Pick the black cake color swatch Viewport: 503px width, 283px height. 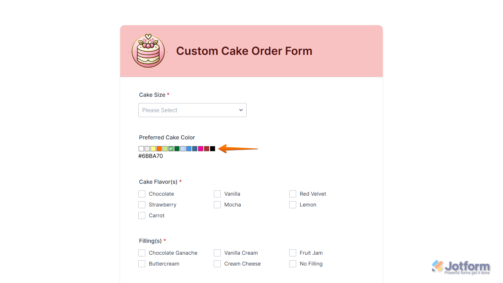212,148
